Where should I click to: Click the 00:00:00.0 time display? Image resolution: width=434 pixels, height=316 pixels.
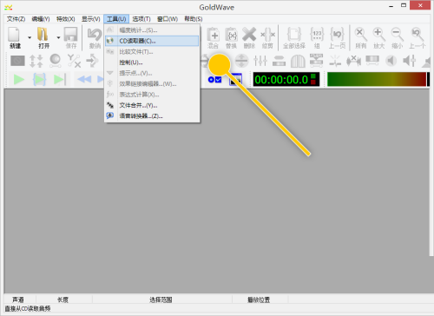tap(281, 79)
